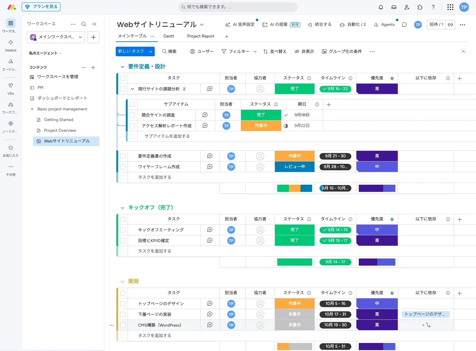Open the TP profile avatar menu in top bar
476x351 pixels.
(x=464, y=7)
